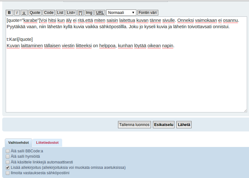249x178 pixels.
Task: Enable Älä salli BBCode:a checkbox
Action: (8, 151)
